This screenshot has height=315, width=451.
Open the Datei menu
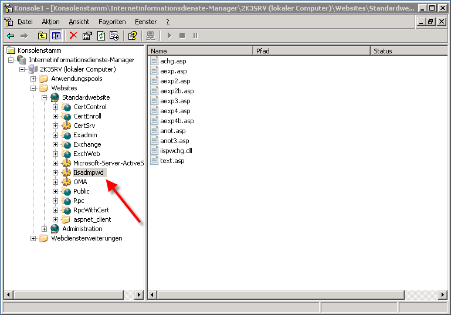pyautogui.click(x=25, y=22)
